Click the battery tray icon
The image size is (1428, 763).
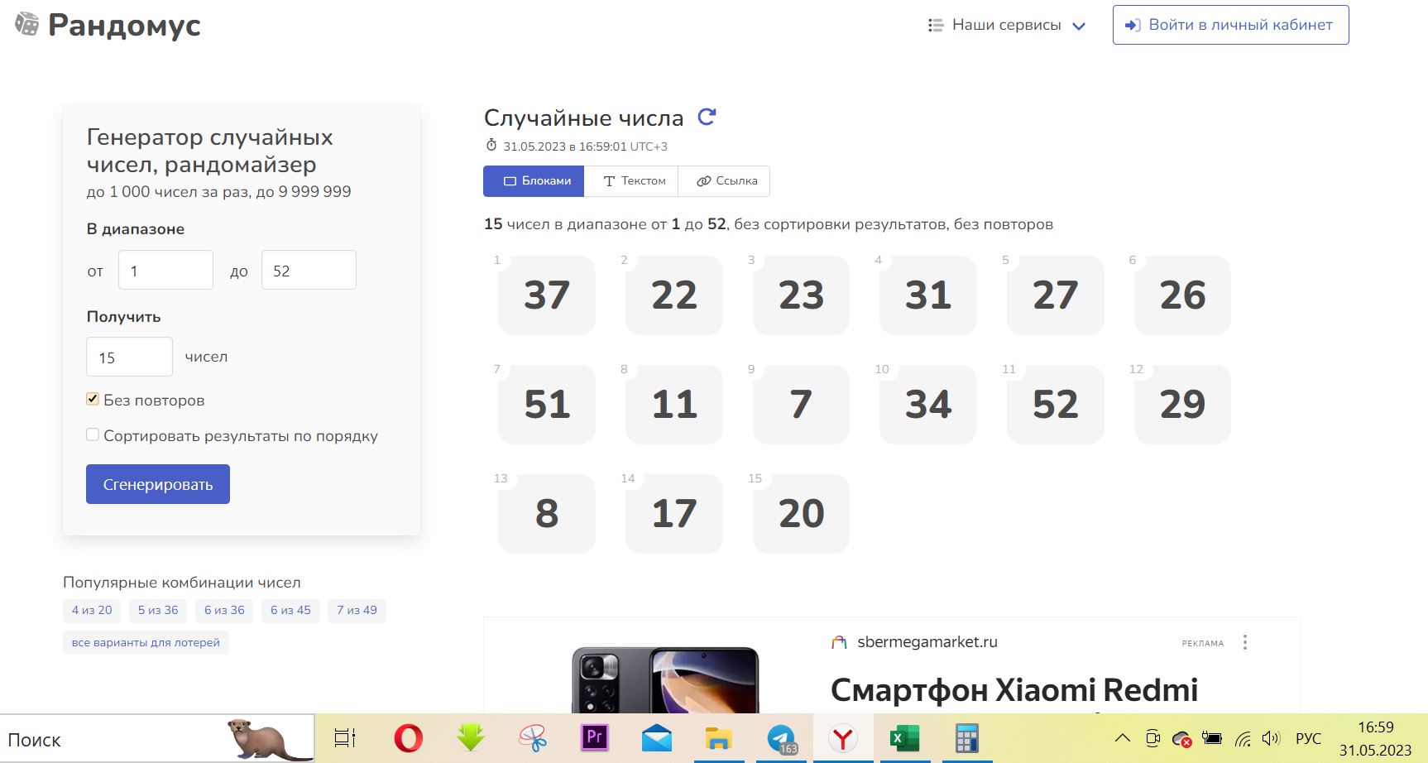[x=1212, y=738]
